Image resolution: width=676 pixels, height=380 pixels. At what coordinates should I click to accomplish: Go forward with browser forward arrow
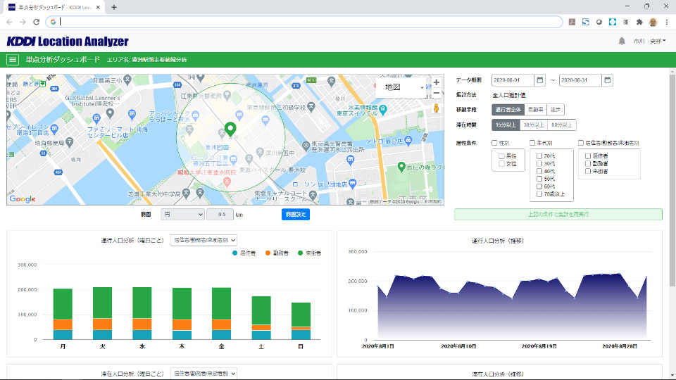23,22
